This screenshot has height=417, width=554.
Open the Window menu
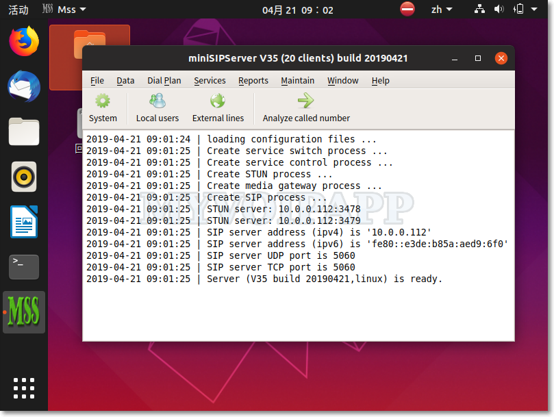pos(342,81)
